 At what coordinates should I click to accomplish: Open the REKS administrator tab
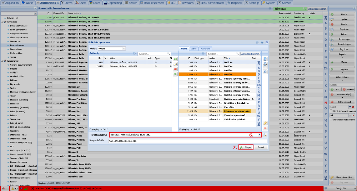coord(210,3)
